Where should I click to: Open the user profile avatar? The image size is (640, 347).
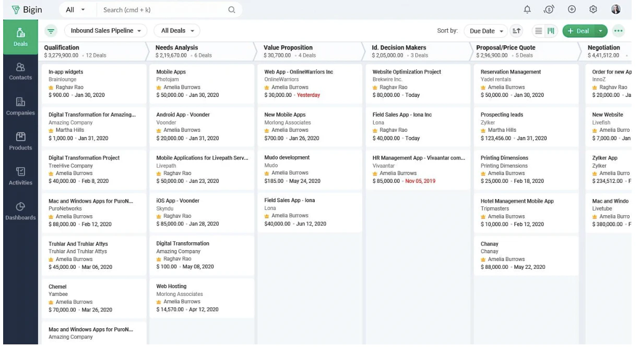(615, 9)
